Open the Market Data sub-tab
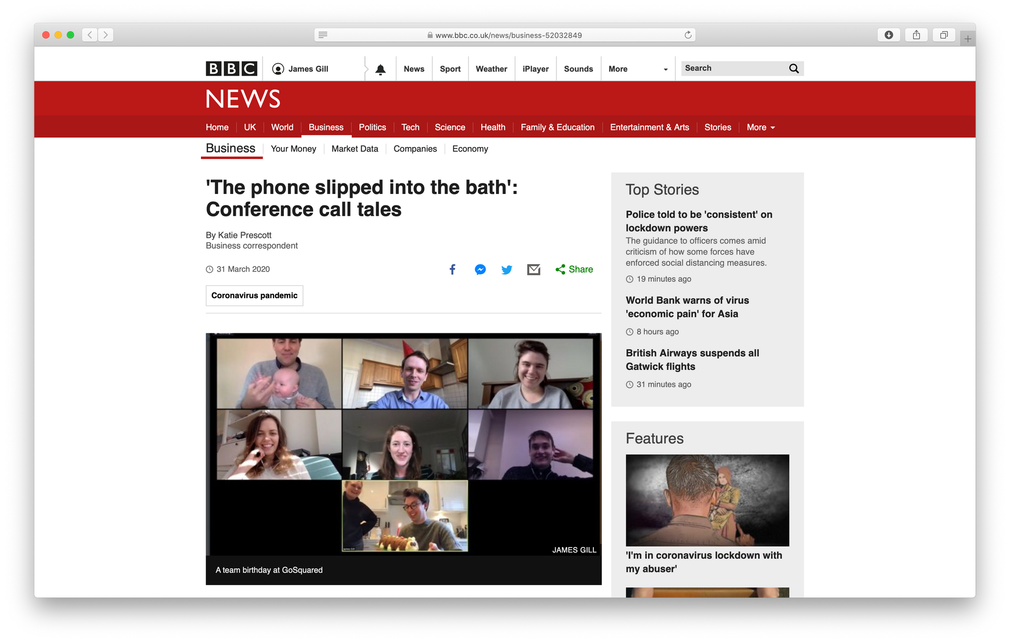The image size is (1010, 643). click(x=355, y=149)
